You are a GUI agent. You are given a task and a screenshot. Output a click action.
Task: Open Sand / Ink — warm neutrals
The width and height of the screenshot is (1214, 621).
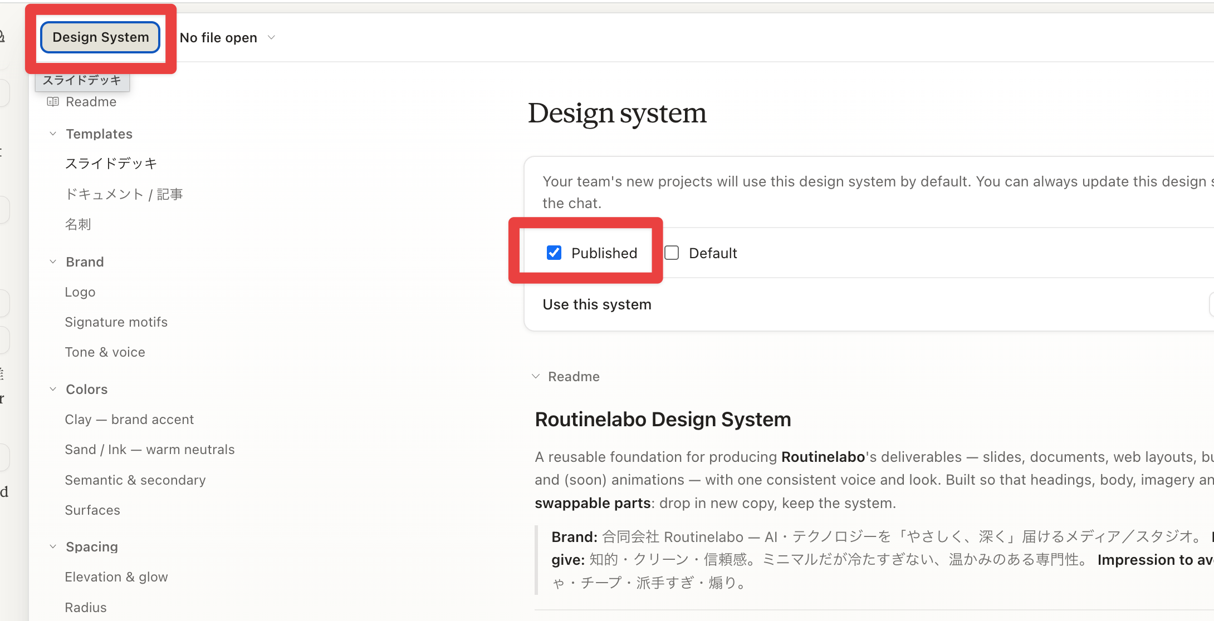coord(149,450)
